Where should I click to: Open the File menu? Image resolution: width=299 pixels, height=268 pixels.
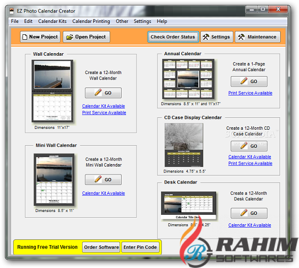click(x=14, y=21)
